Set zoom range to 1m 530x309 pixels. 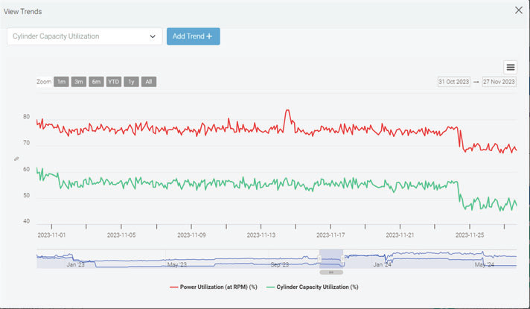point(61,82)
